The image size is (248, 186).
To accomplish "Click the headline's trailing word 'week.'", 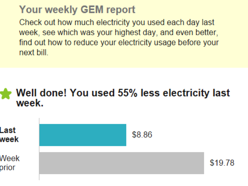I will (x=30, y=103).
